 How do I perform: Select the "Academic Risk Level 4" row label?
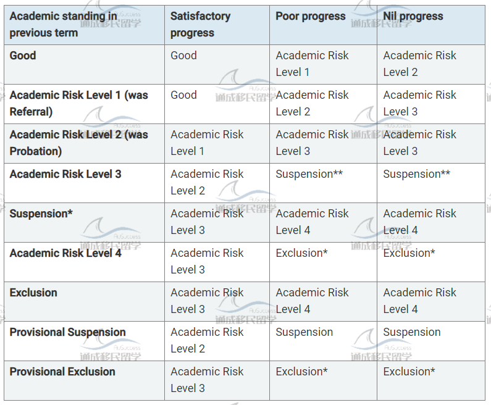click(x=65, y=253)
